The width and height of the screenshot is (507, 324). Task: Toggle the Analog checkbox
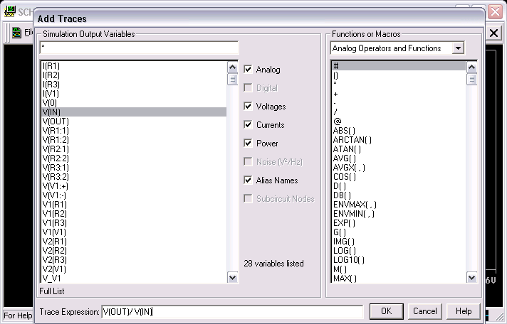pyautogui.click(x=248, y=70)
